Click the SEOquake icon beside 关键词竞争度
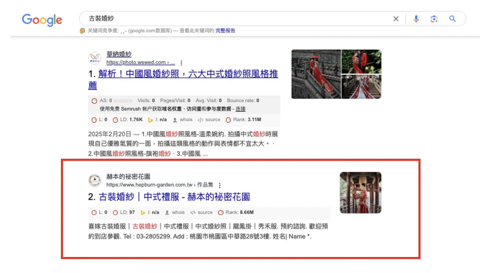 [82, 31]
